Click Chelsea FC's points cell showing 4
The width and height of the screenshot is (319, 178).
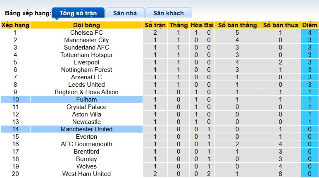[309, 33]
